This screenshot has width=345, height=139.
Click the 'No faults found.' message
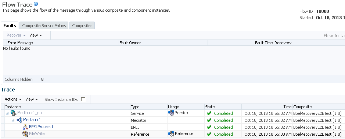click(17, 48)
